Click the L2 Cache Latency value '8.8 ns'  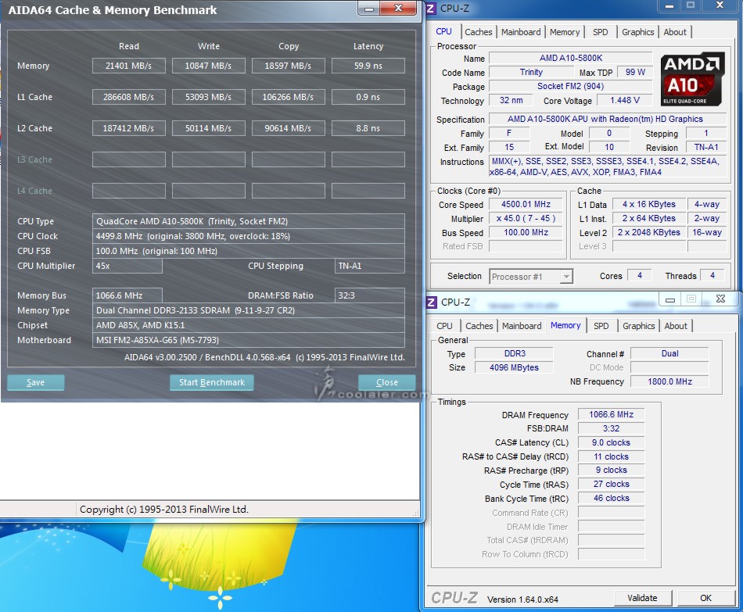368,128
